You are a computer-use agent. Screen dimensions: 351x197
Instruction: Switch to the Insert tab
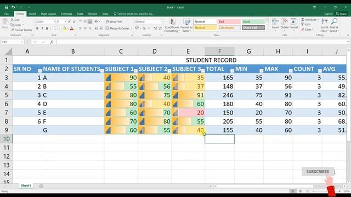coord(32,14)
